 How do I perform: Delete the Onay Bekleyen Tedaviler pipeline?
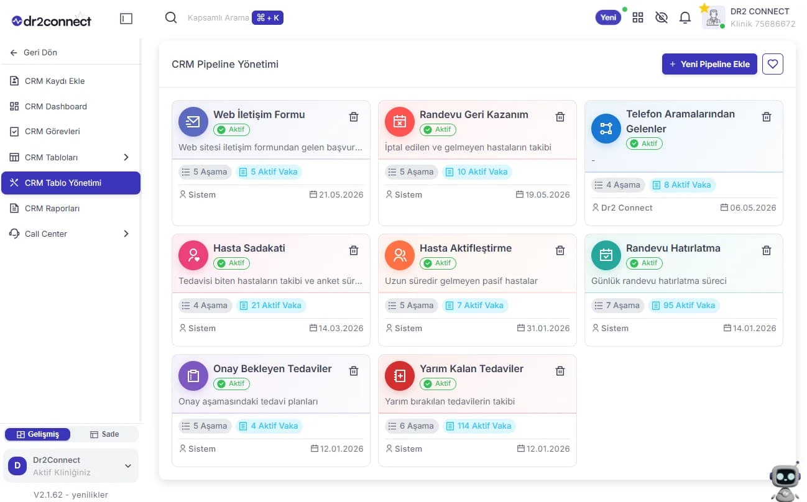click(x=354, y=371)
